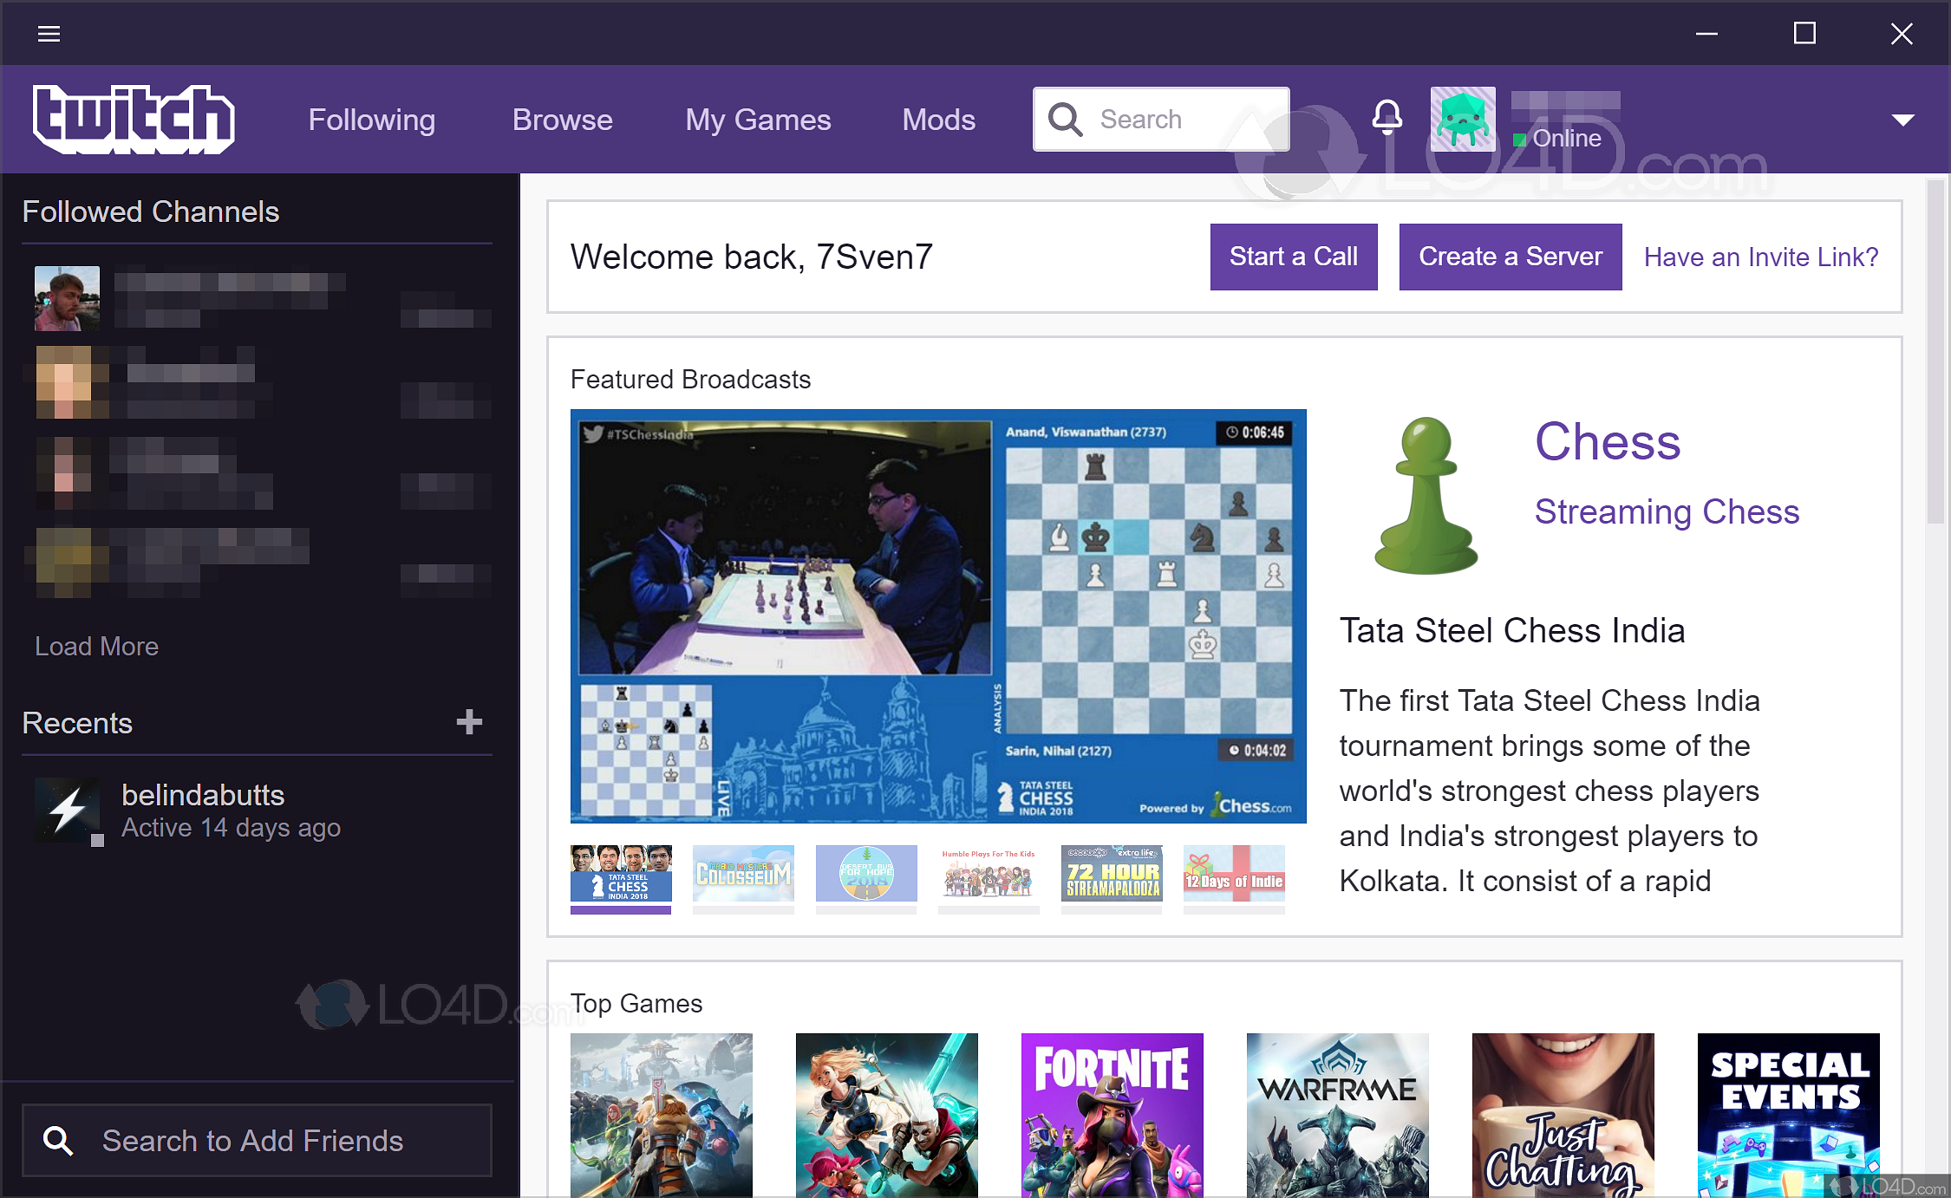Select the 72 Hour Streamapalooza thumbnail
Viewport: 1951px width, 1198px height.
pyautogui.click(x=1112, y=874)
